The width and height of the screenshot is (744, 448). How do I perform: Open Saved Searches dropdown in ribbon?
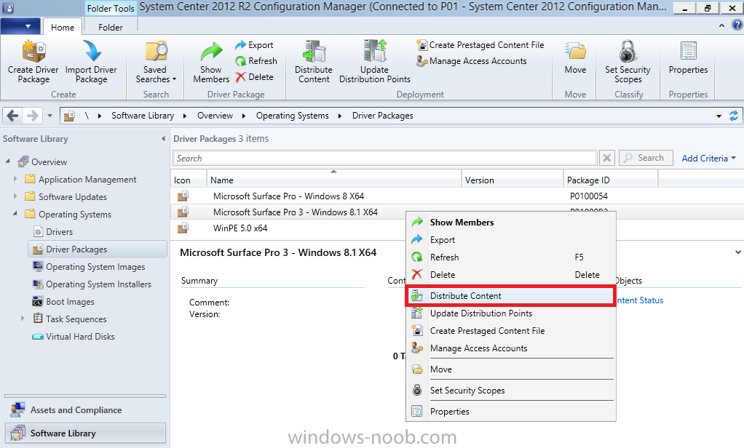click(x=156, y=62)
